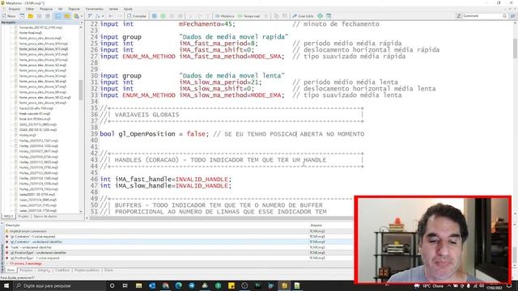
Task: Click the navigate back arrow icon
Action: coord(111,16)
